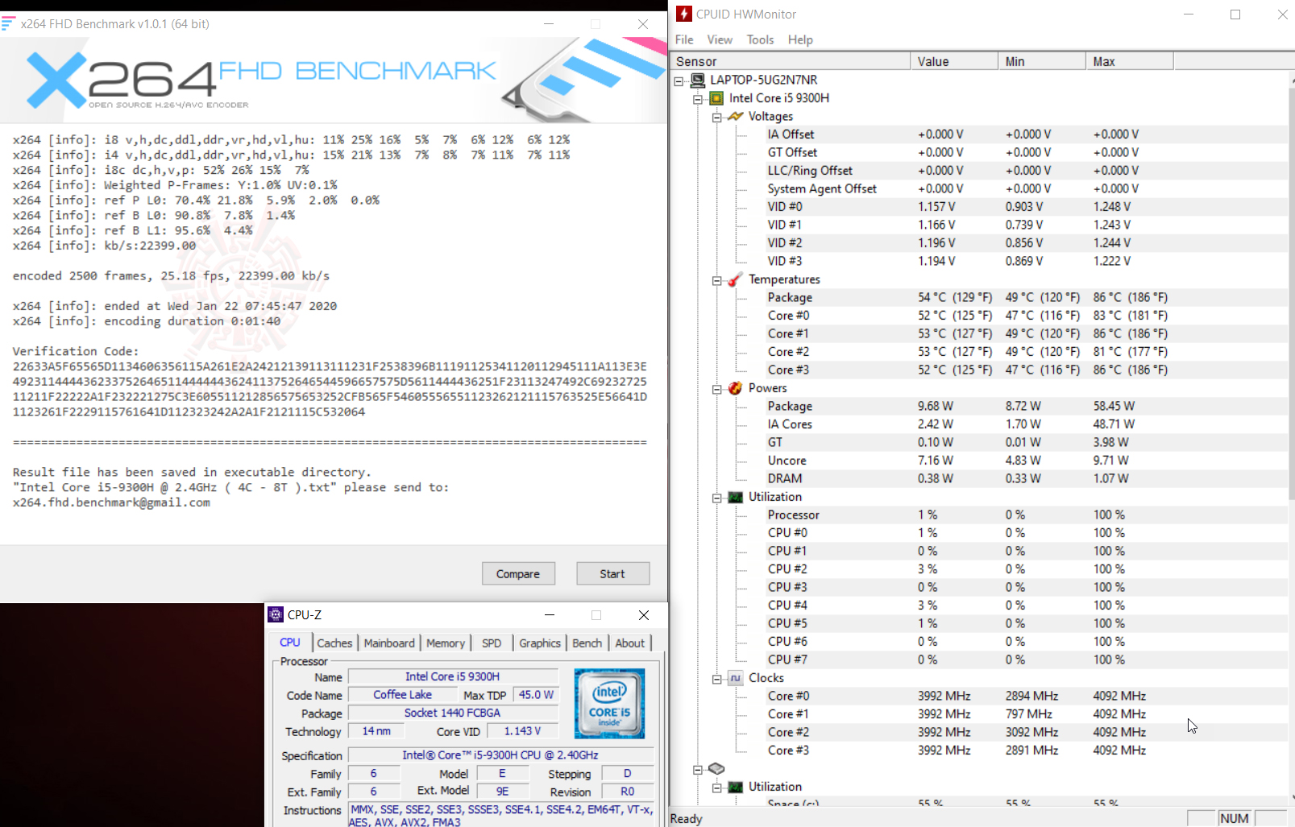Image resolution: width=1295 pixels, height=827 pixels.
Task: Open the View menu in HWMonitor
Action: tap(720, 39)
